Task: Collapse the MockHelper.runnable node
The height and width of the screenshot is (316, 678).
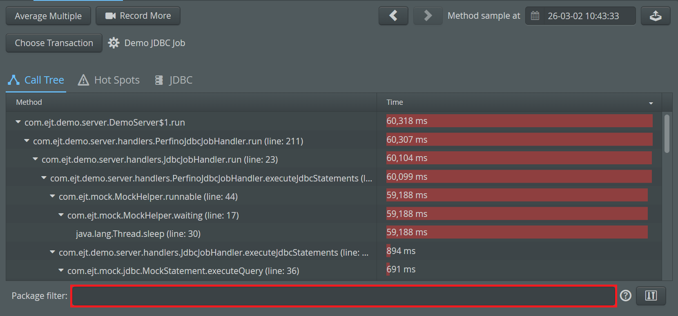Action: 52,196
